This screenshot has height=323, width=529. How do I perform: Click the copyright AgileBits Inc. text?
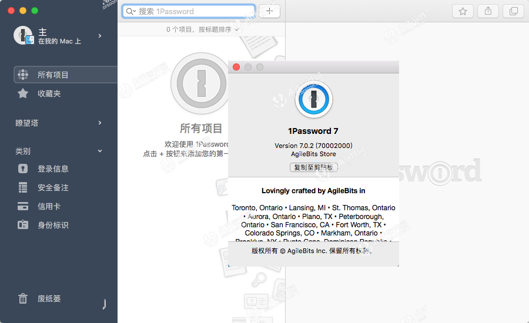(x=312, y=251)
